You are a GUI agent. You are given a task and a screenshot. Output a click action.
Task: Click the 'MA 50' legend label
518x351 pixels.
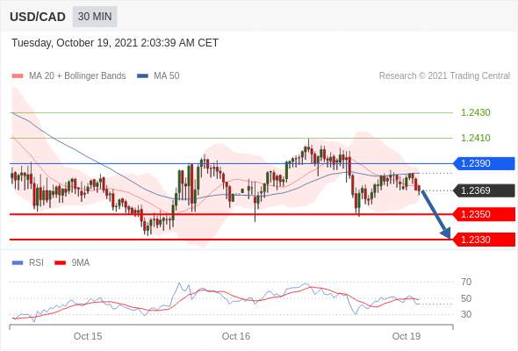coord(167,76)
